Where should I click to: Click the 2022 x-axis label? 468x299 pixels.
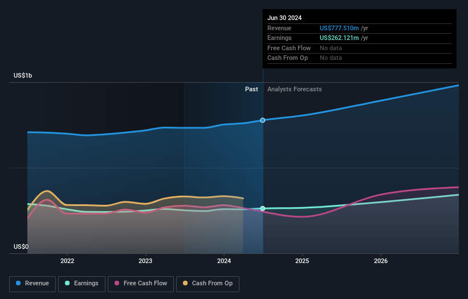(x=67, y=261)
